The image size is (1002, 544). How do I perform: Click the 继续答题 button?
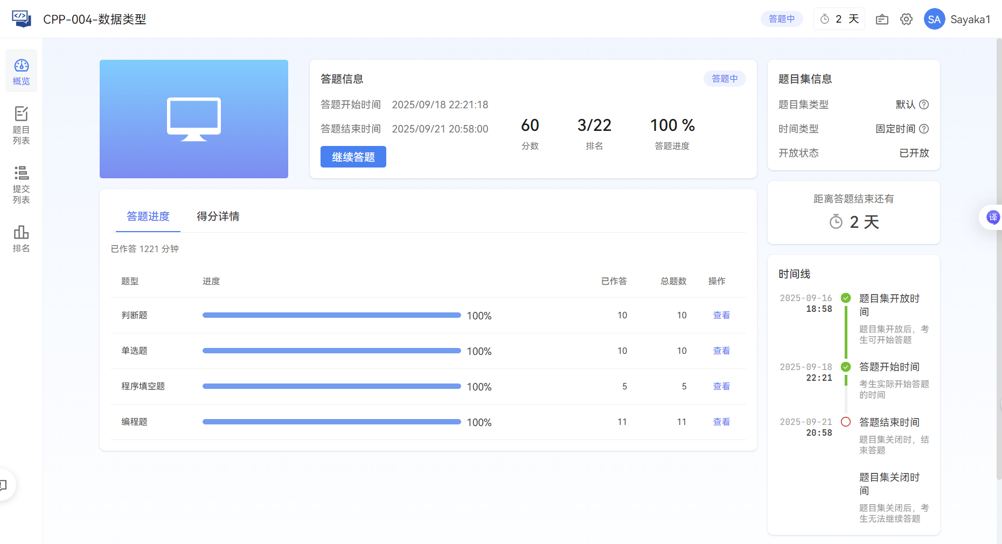[x=353, y=157]
